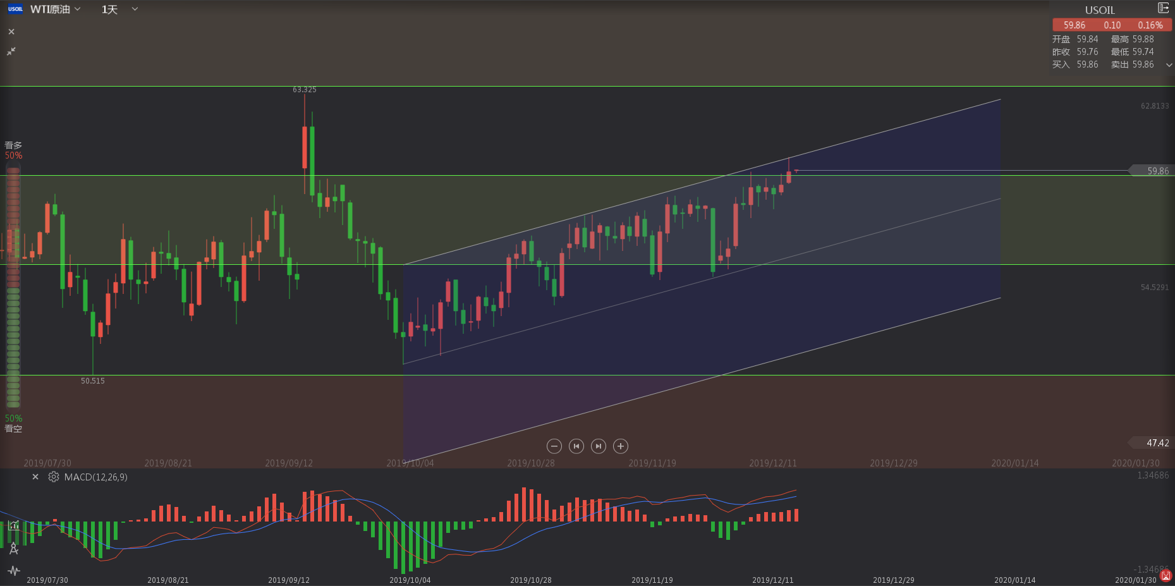Click the zoom in plus button
1175x586 pixels.
tap(621, 446)
